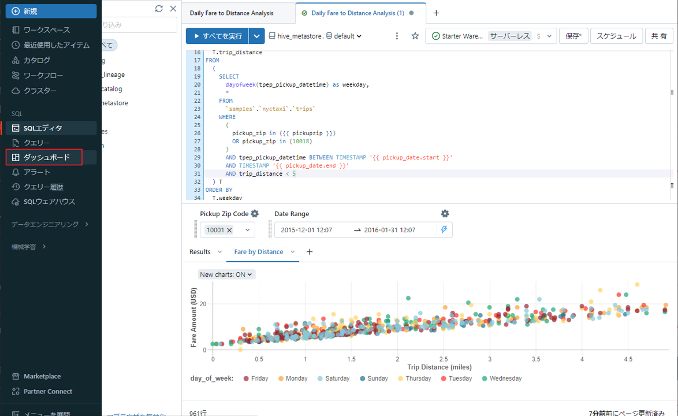Open ダッシュボード in the sidebar
678x416 pixels.
[46, 157]
